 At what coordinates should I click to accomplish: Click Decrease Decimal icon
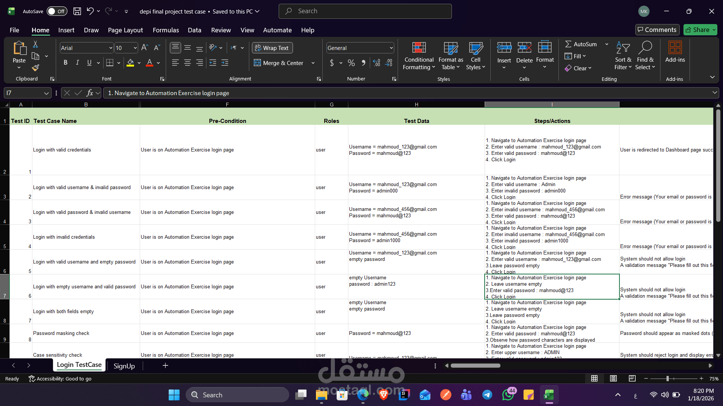[x=389, y=63]
